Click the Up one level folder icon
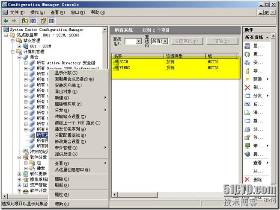This screenshot has height=210, width=280. point(25,21)
